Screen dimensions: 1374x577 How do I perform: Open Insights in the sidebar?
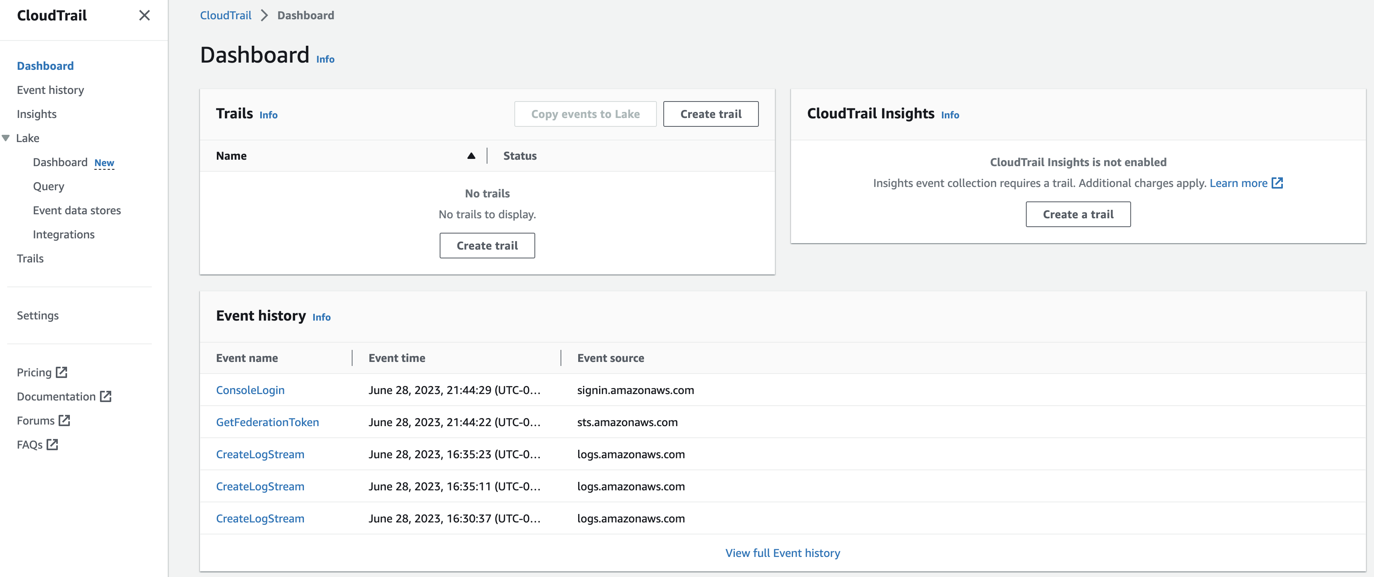pyautogui.click(x=36, y=114)
